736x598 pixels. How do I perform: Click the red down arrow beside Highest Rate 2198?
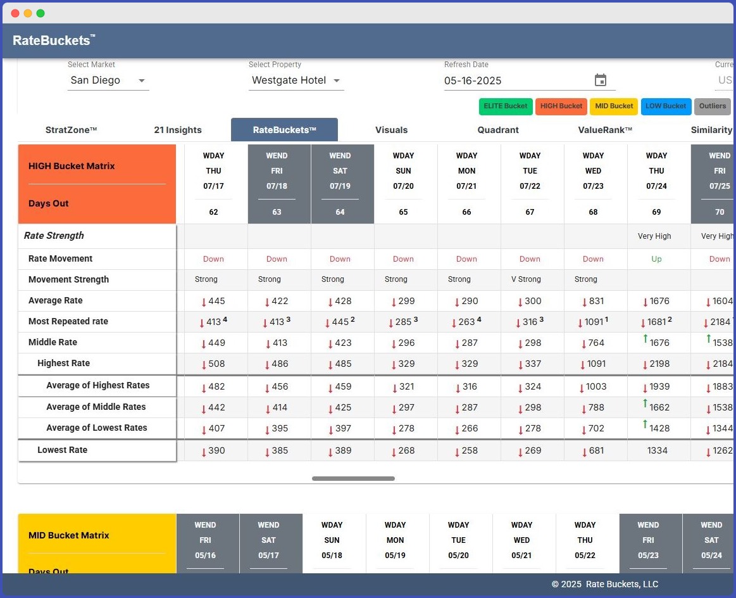tap(646, 365)
